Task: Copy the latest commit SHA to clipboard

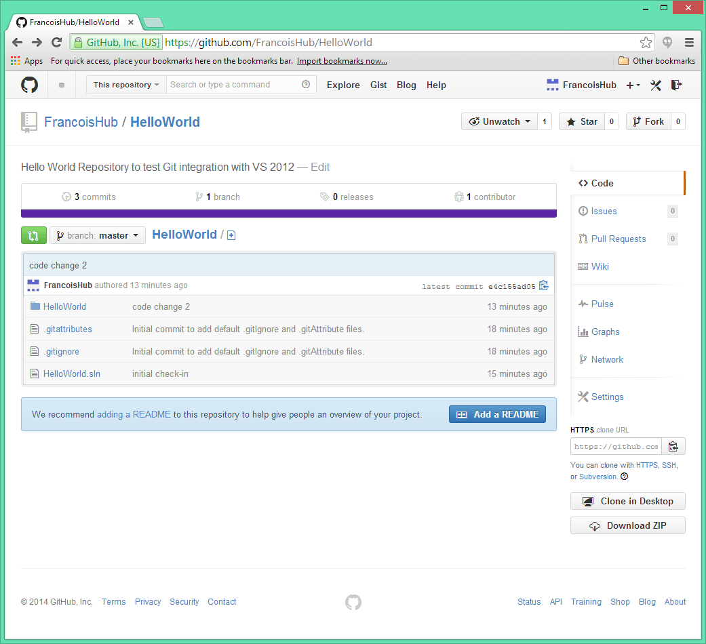Action: click(544, 285)
